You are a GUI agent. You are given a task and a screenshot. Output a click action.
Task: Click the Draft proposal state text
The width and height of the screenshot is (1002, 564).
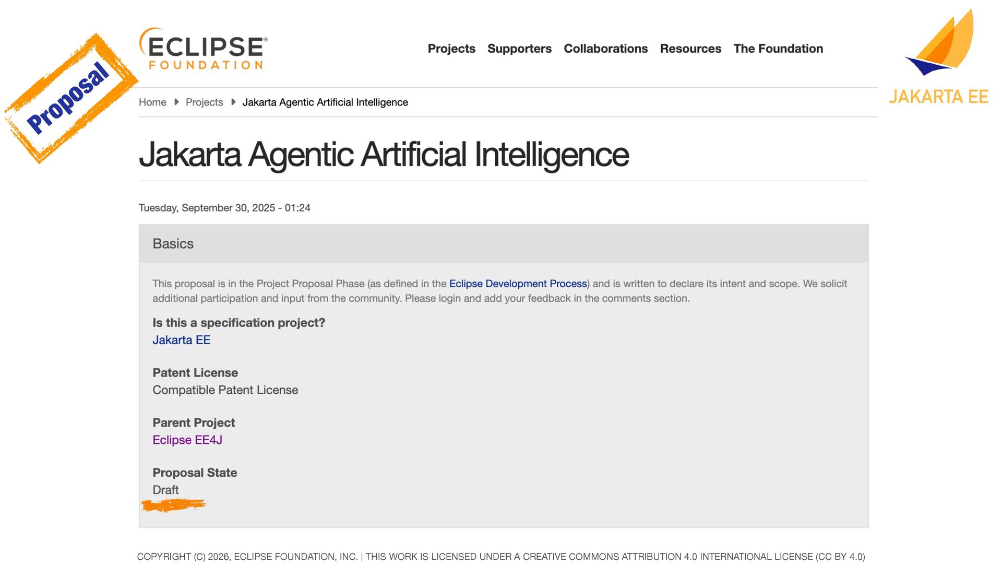point(165,490)
